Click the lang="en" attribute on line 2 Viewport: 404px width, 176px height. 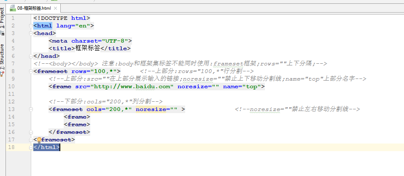[x=73, y=26]
